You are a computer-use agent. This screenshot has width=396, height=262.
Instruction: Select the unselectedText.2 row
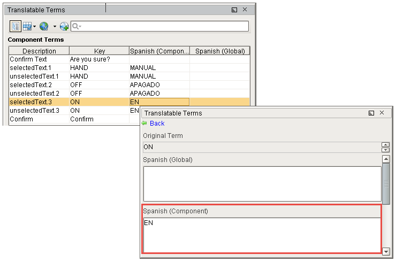[130, 94]
